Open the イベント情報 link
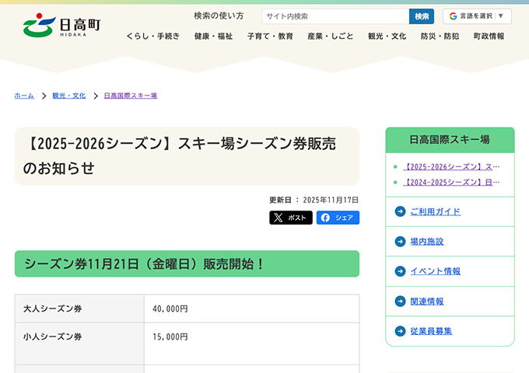The height and width of the screenshot is (373, 529). (x=435, y=271)
